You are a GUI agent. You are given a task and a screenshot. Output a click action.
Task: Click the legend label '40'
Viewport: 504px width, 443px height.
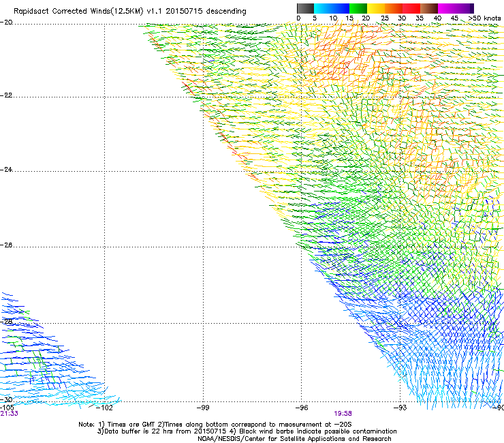click(437, 18)
